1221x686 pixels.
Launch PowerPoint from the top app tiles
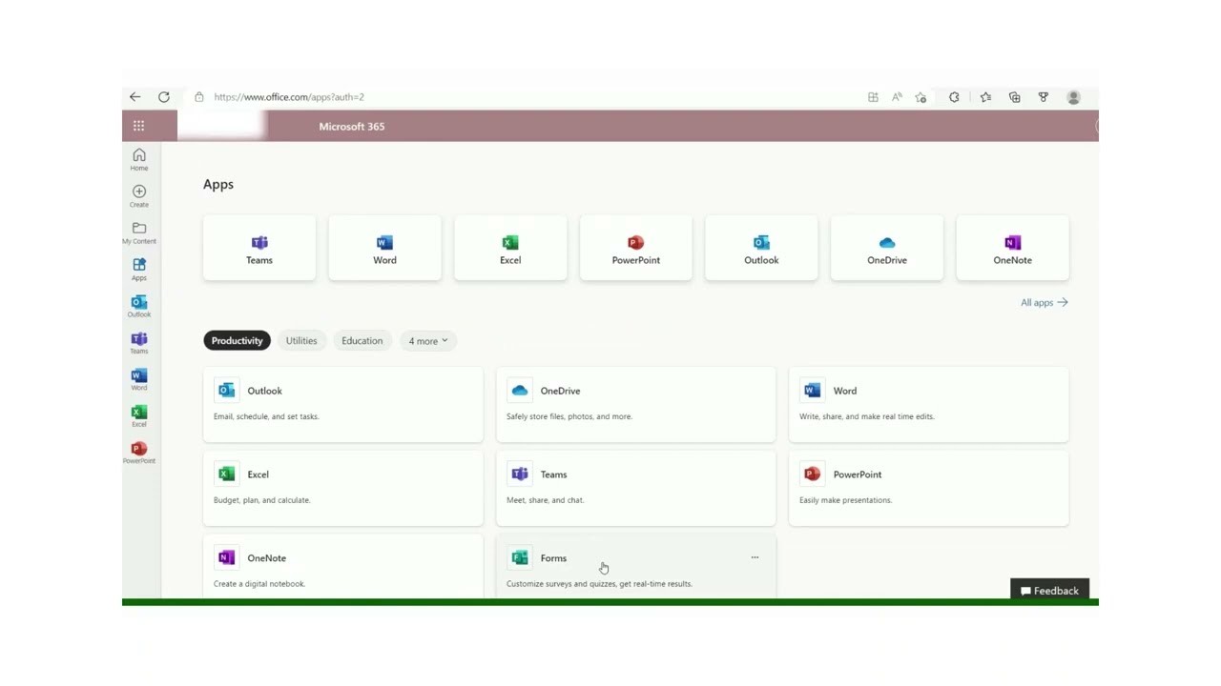tap(636, 249)
